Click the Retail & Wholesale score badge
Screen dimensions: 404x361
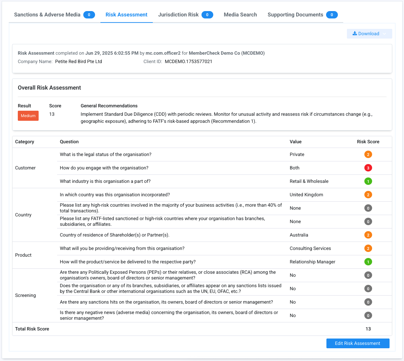pyautogui.click(x=368, y=182)
